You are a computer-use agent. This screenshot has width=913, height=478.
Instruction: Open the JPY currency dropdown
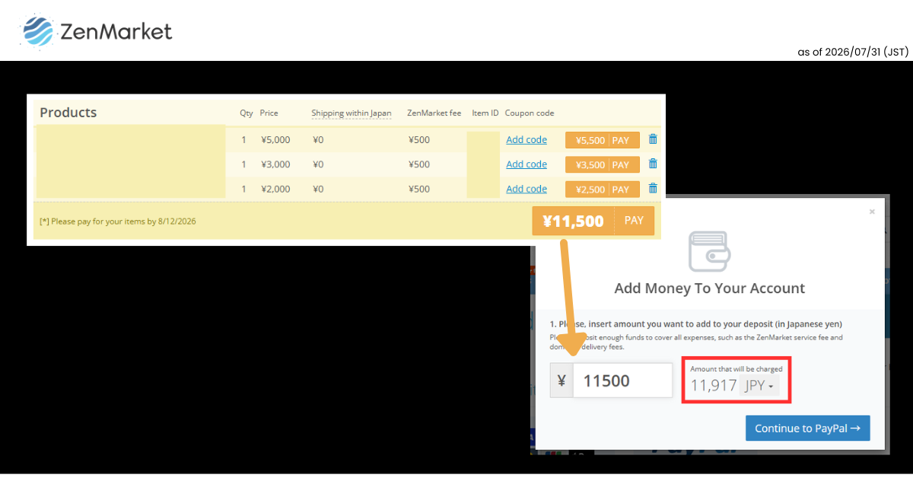759,386
